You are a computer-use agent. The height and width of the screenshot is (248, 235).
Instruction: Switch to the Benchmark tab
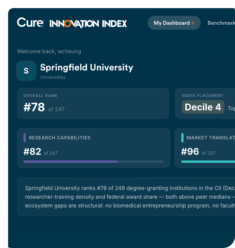pyautogui.click(x=221, y=23)
